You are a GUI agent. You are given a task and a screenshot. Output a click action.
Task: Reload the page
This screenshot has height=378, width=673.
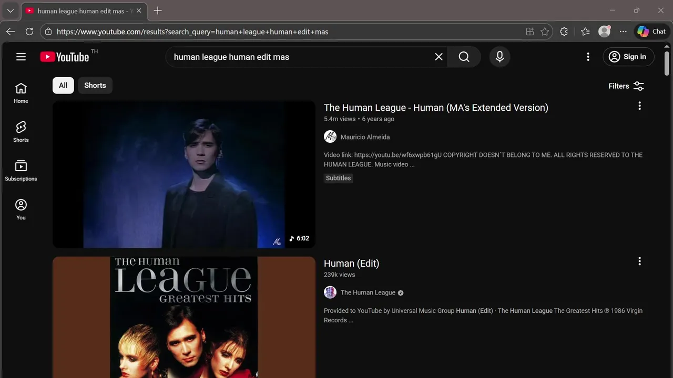(x=29, y=31)
